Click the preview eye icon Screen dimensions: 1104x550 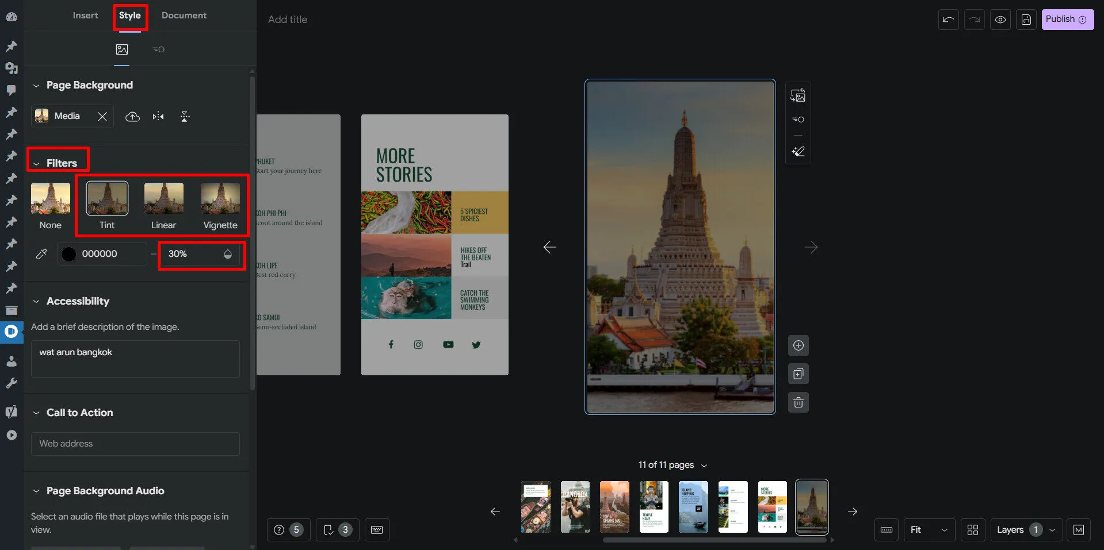(x=1000, y=20)
